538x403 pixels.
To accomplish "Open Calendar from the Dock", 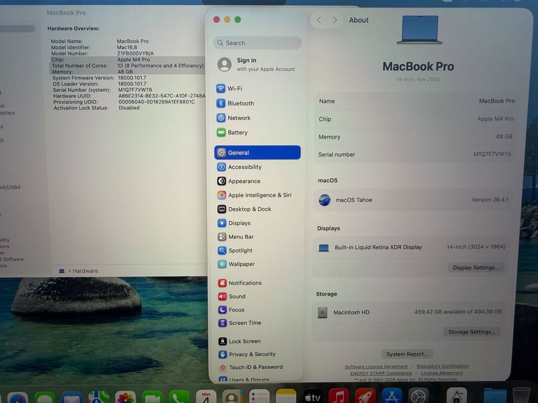I will (x=206, y=397).
